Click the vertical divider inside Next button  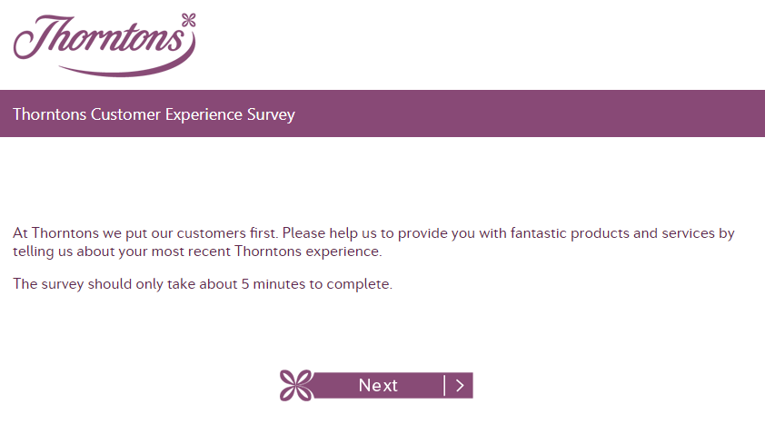444,385
